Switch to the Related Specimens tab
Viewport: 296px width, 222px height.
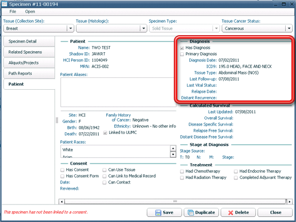[x=29, y=52]
